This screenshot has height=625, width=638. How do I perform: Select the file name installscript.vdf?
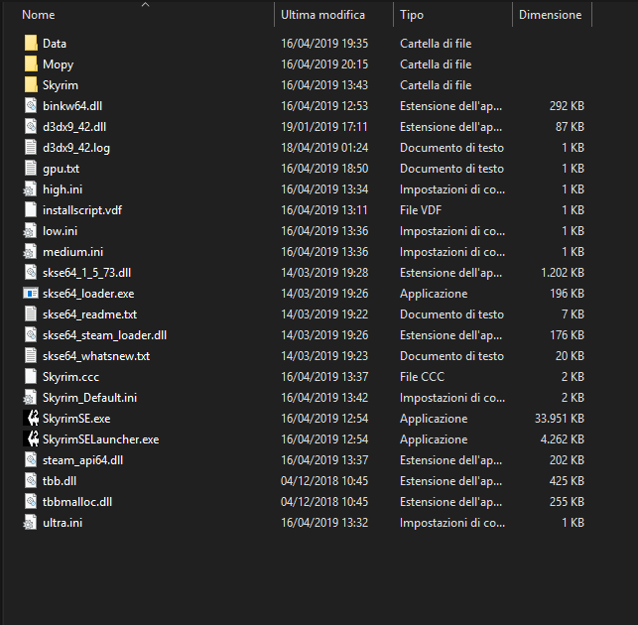tap(82, 210)
